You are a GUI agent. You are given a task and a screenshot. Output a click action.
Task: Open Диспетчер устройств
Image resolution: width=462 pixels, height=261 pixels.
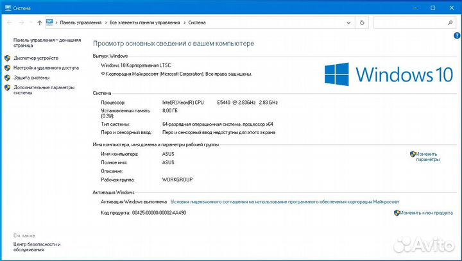(x=36, y=58)
